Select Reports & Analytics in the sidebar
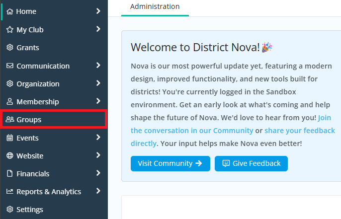The image size is (341, 219). pyautogui.click(x=54, y=191)
